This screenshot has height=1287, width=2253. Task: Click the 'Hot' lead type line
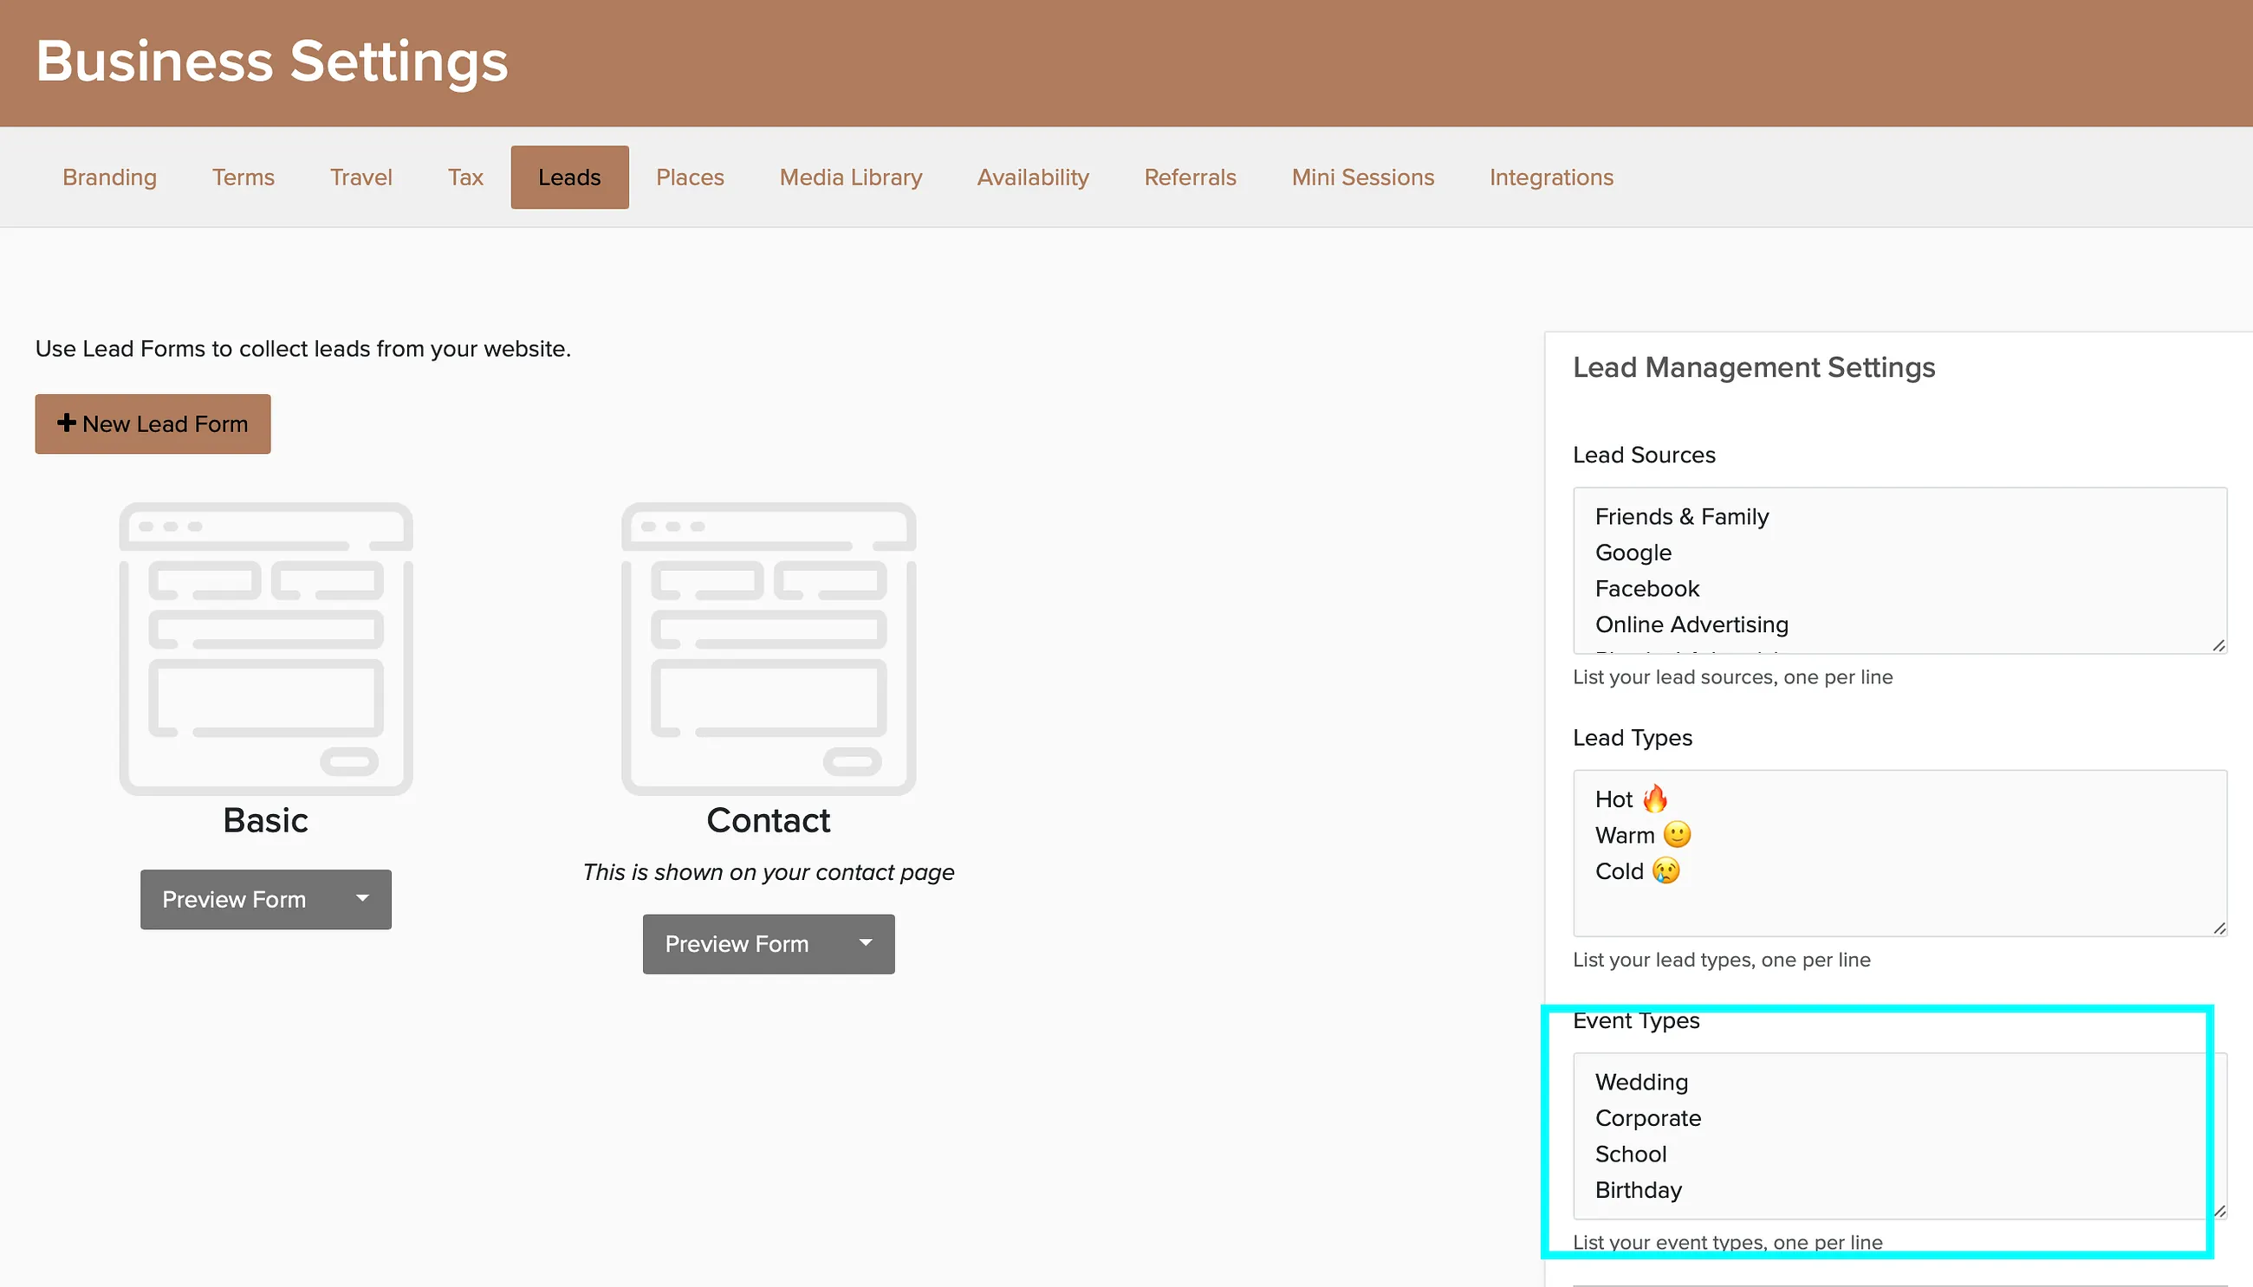coord(1632,799)
